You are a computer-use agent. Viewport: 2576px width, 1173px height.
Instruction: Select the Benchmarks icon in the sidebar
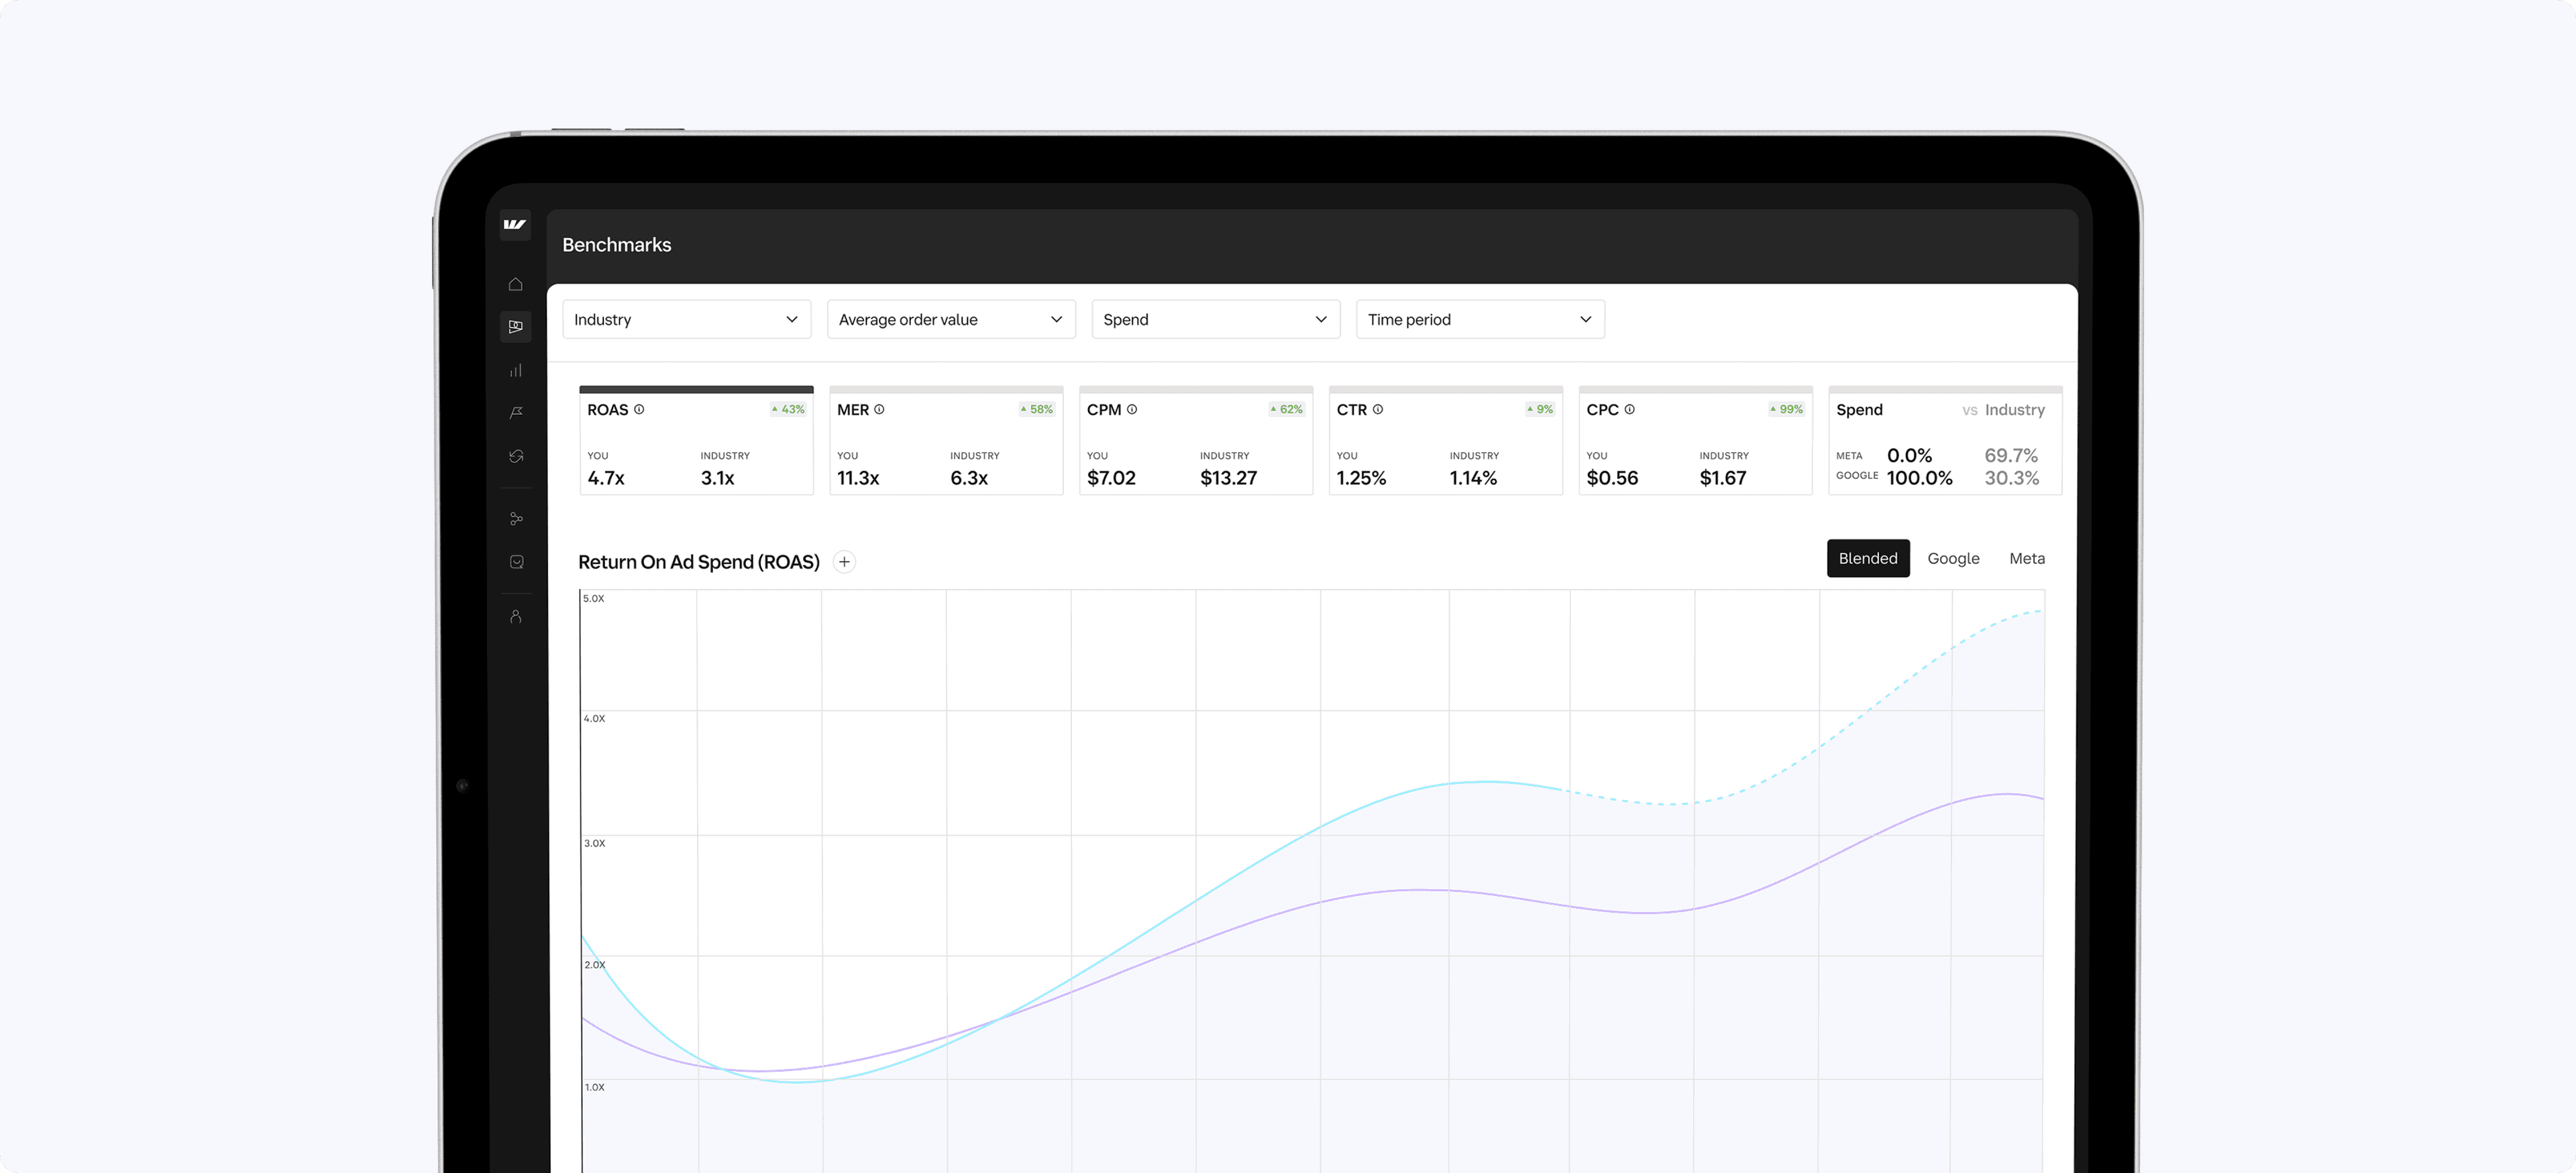(516, 326)
